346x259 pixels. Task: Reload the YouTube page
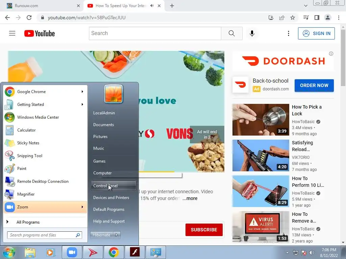pos(29,18)
